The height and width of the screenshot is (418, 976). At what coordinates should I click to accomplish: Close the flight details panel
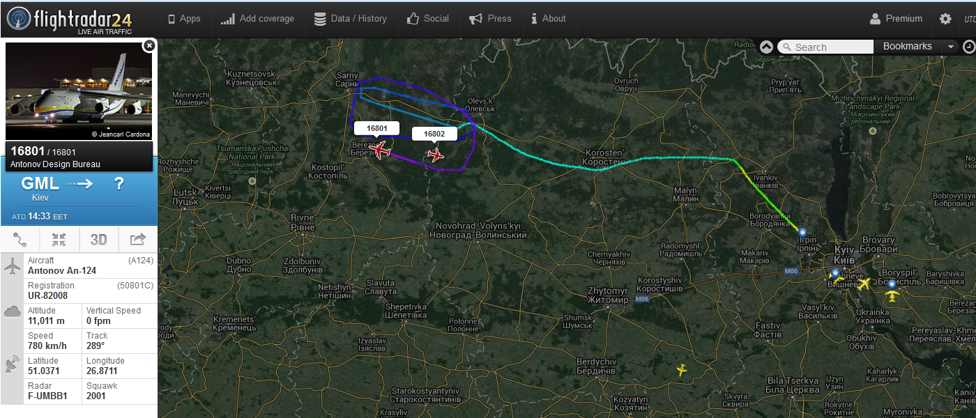(x=148, y=46)
